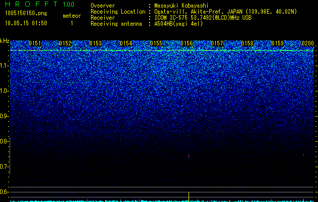Viewport: 318px width, 202px height.
Task: Click the A504HB(yagi 4el) antenna text
Action: click(x=178, y=24)
